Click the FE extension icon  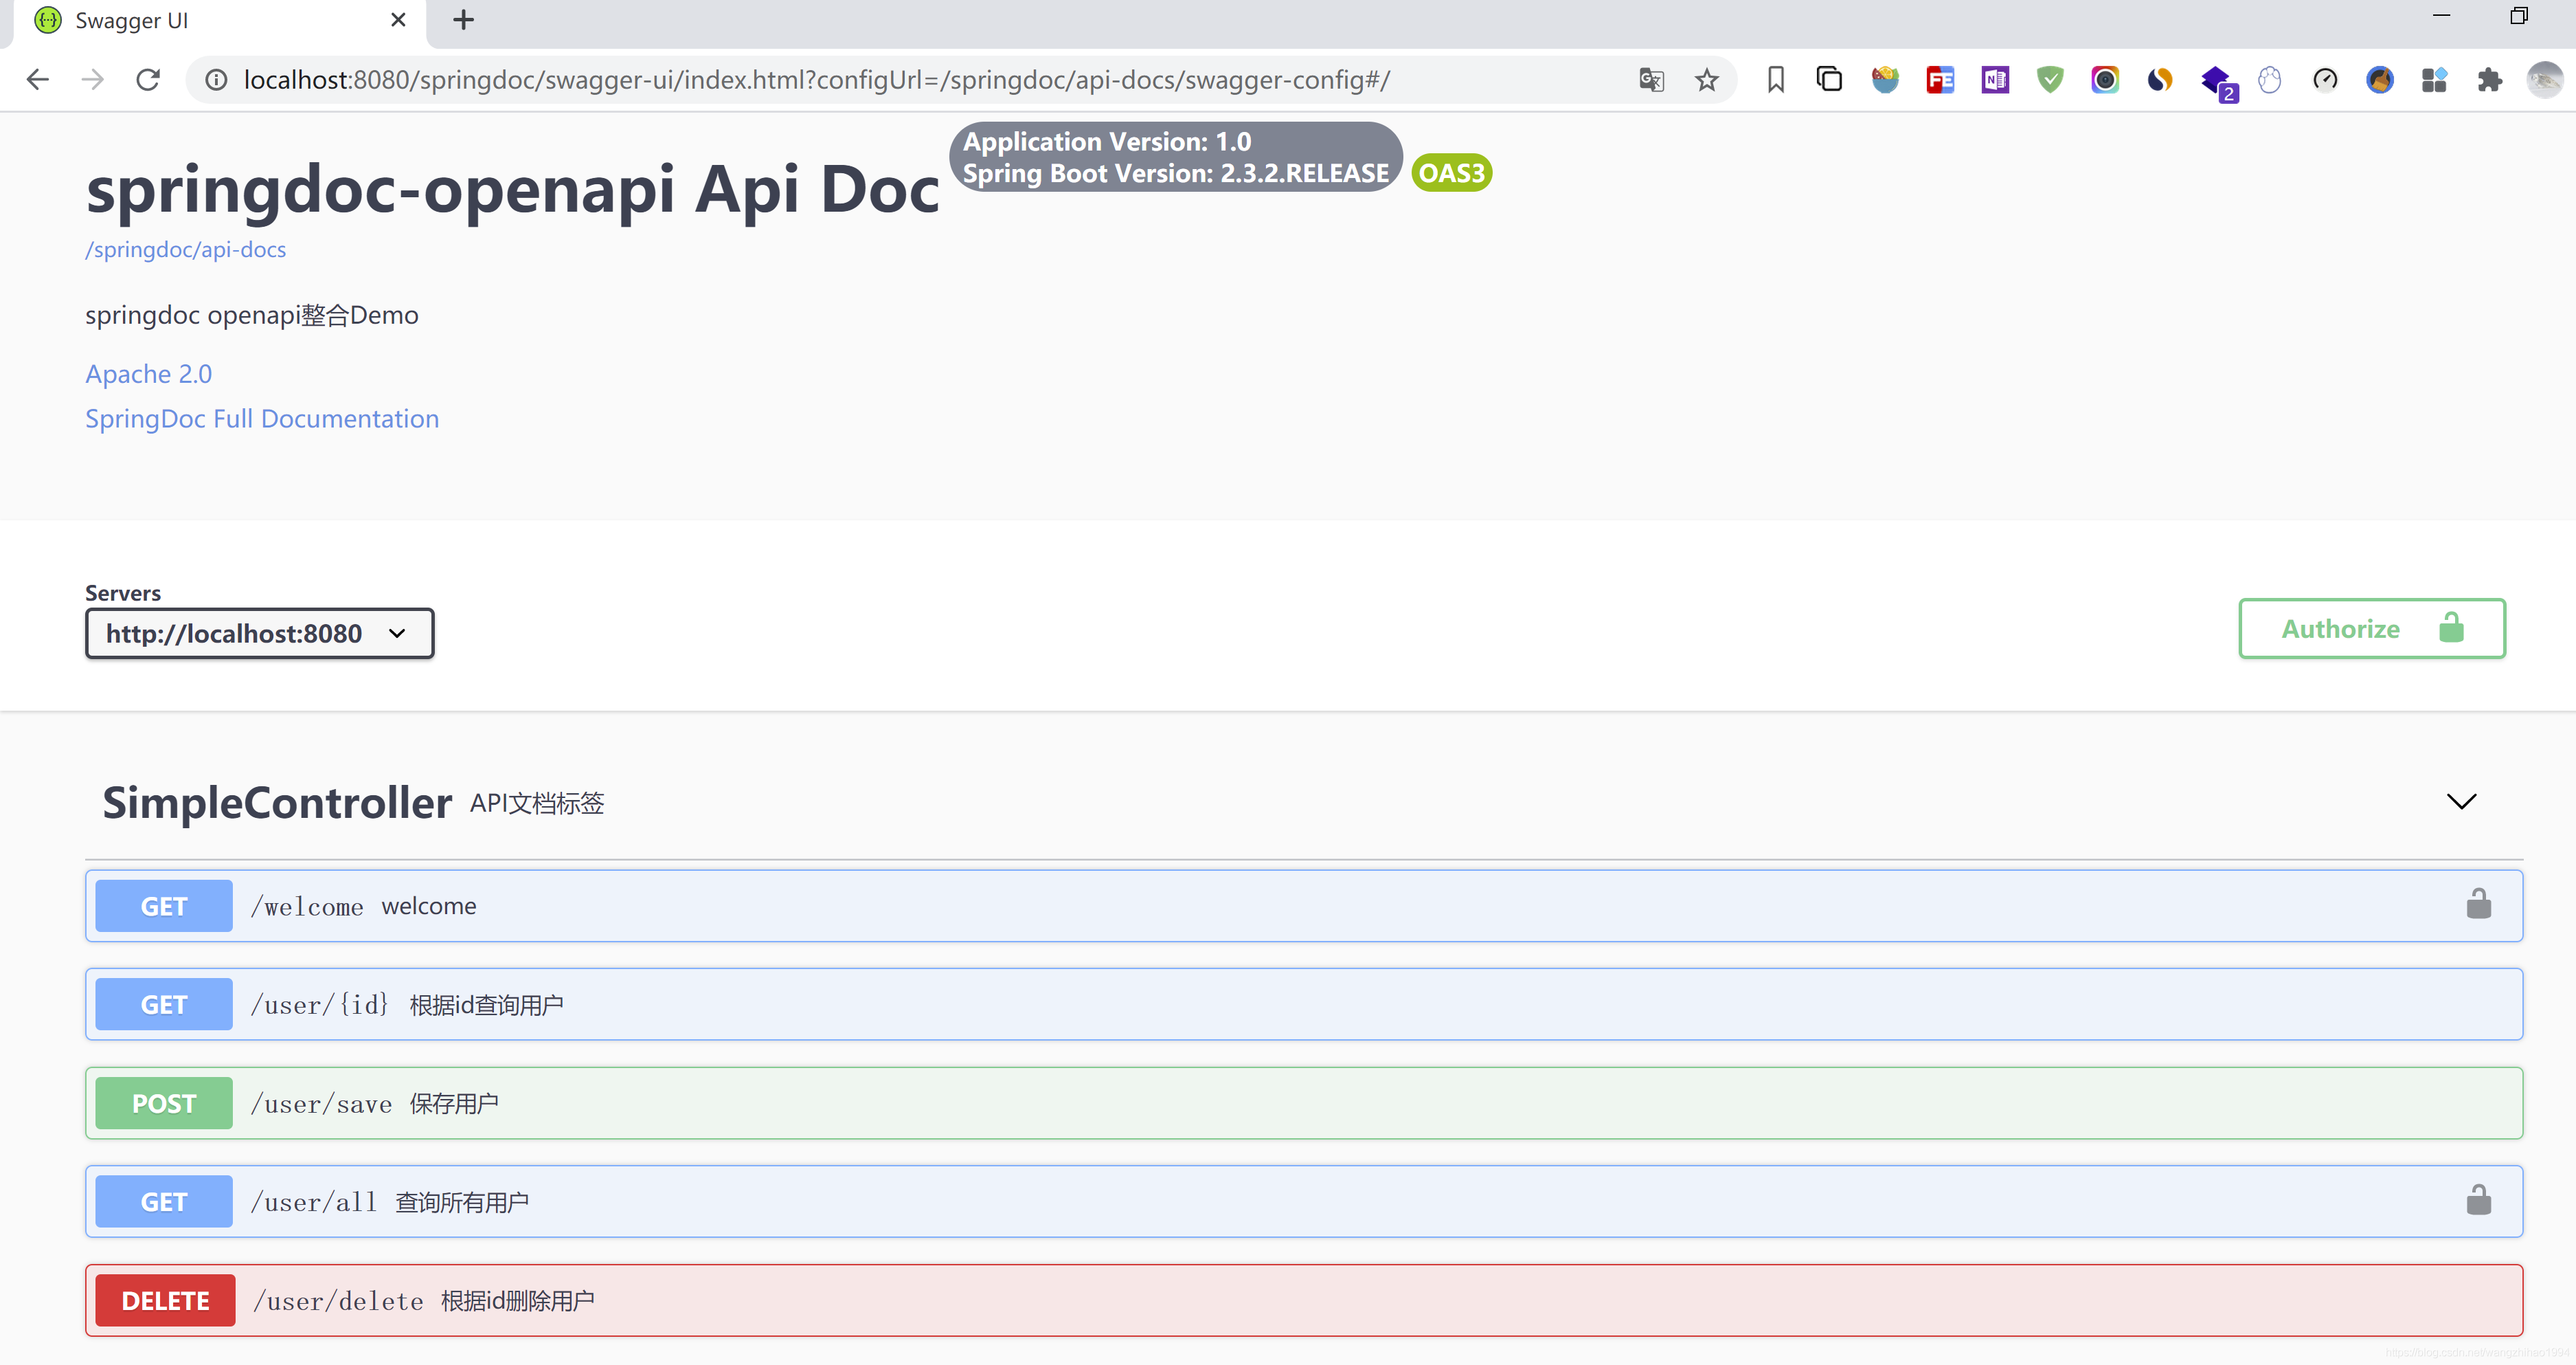(x=1939, y=79)
